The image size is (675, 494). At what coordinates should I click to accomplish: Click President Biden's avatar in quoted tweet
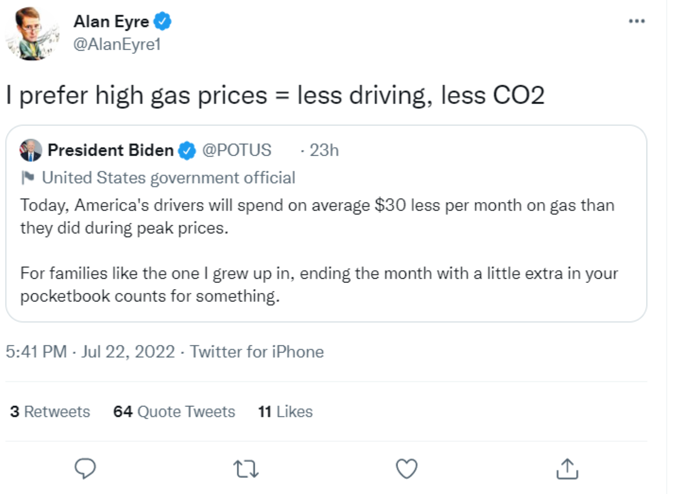30,150
